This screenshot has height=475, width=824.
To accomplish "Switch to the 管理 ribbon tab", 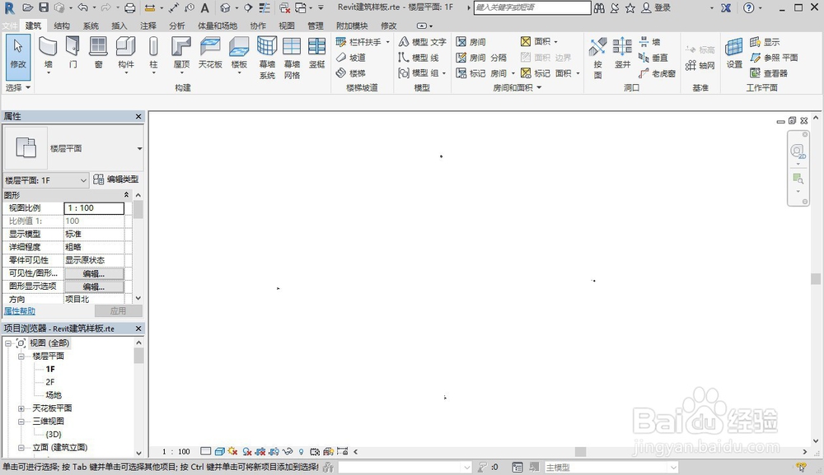I will [x=316, y=26].
